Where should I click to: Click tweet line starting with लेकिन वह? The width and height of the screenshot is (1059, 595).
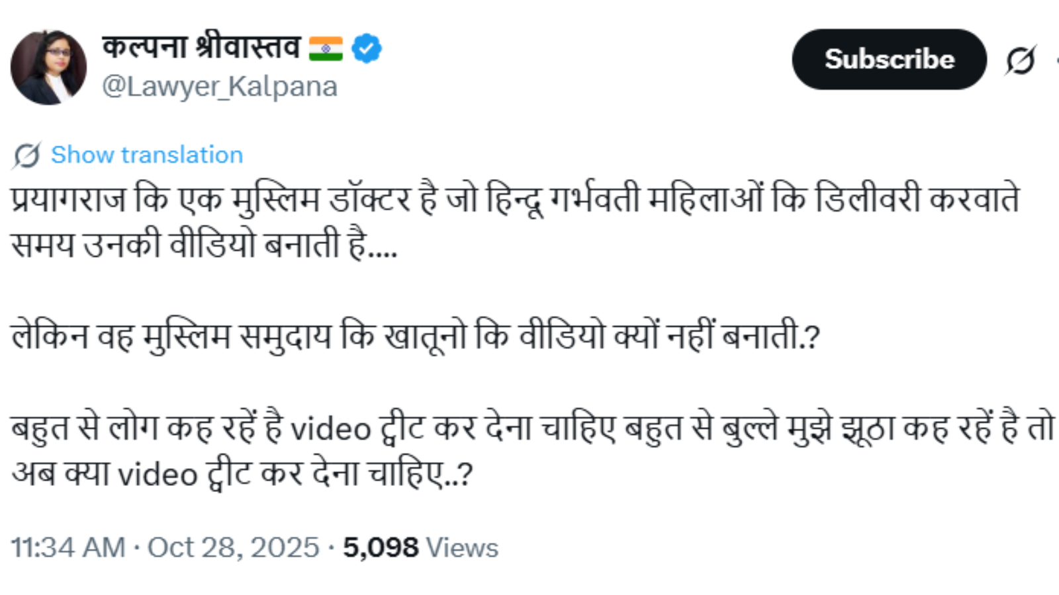coord(415,337)
